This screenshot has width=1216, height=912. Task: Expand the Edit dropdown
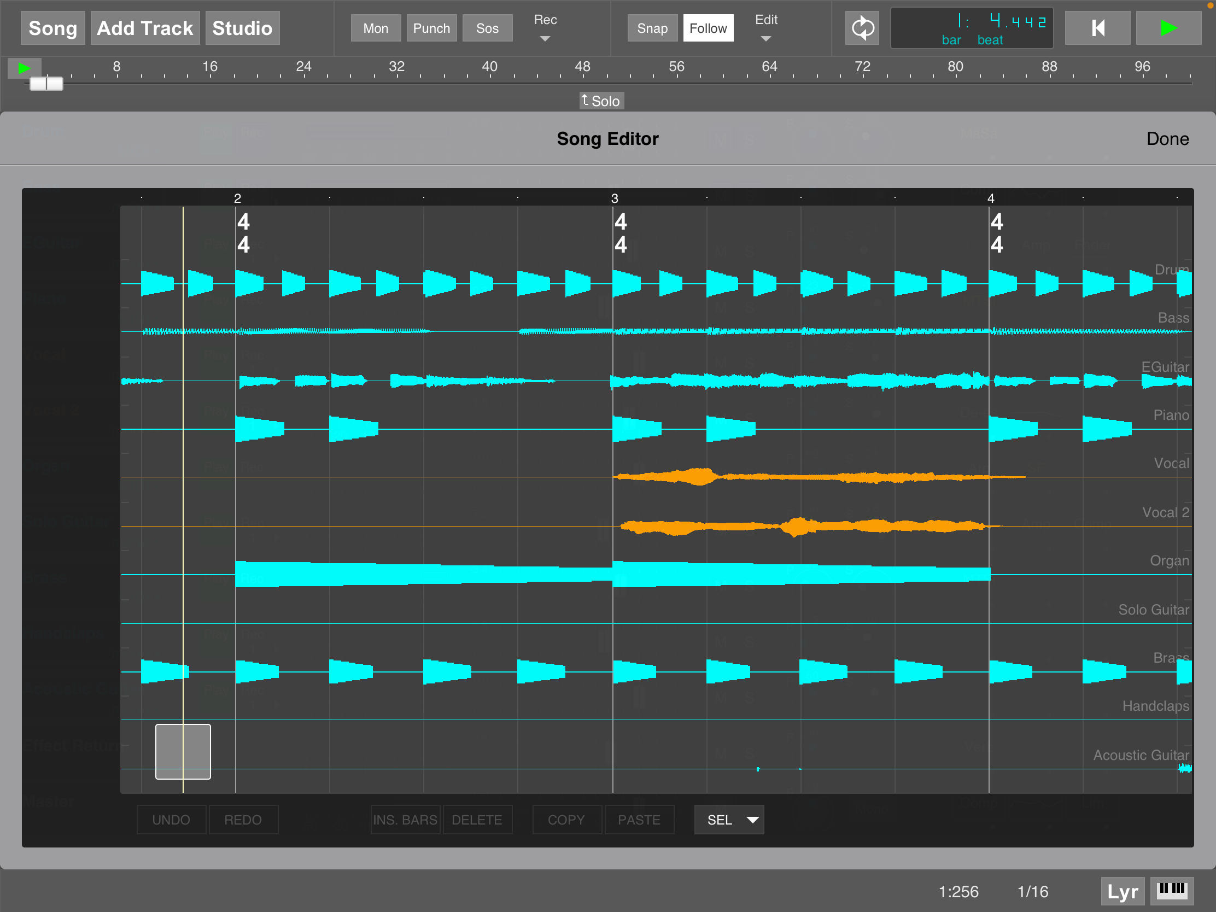tap(767, 28)
